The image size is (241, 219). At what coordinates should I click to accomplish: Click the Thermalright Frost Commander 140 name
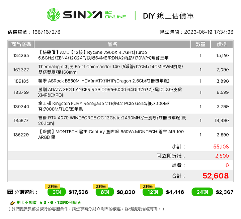(x=111, y=69)
